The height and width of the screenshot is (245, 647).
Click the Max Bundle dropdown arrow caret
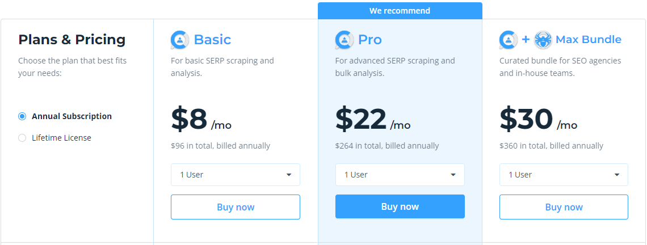(617, 175)
